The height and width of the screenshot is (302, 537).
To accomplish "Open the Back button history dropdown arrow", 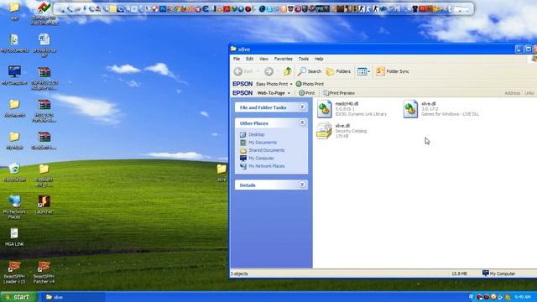I will 258,71.
